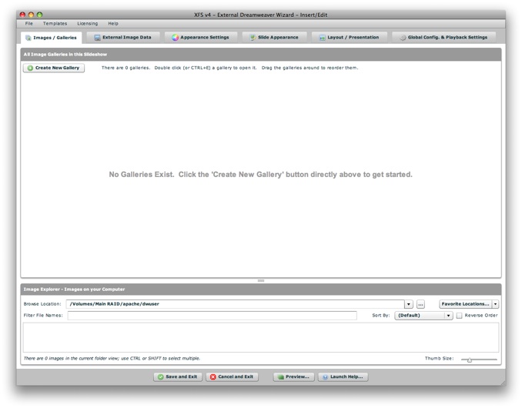
Task: Click the Filter File Names text field
Action: (x=212, y=316)
